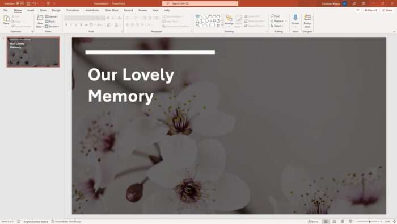This screenshot has width=397, height=224.
Task: Adjust the zoom slider in status bar
Action: (x=370, y=222)
